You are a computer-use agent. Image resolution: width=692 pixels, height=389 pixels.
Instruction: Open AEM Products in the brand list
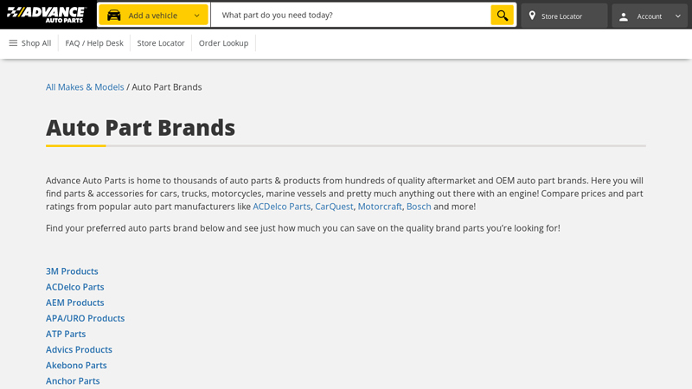pyautogui.click(x=74, y=303)
